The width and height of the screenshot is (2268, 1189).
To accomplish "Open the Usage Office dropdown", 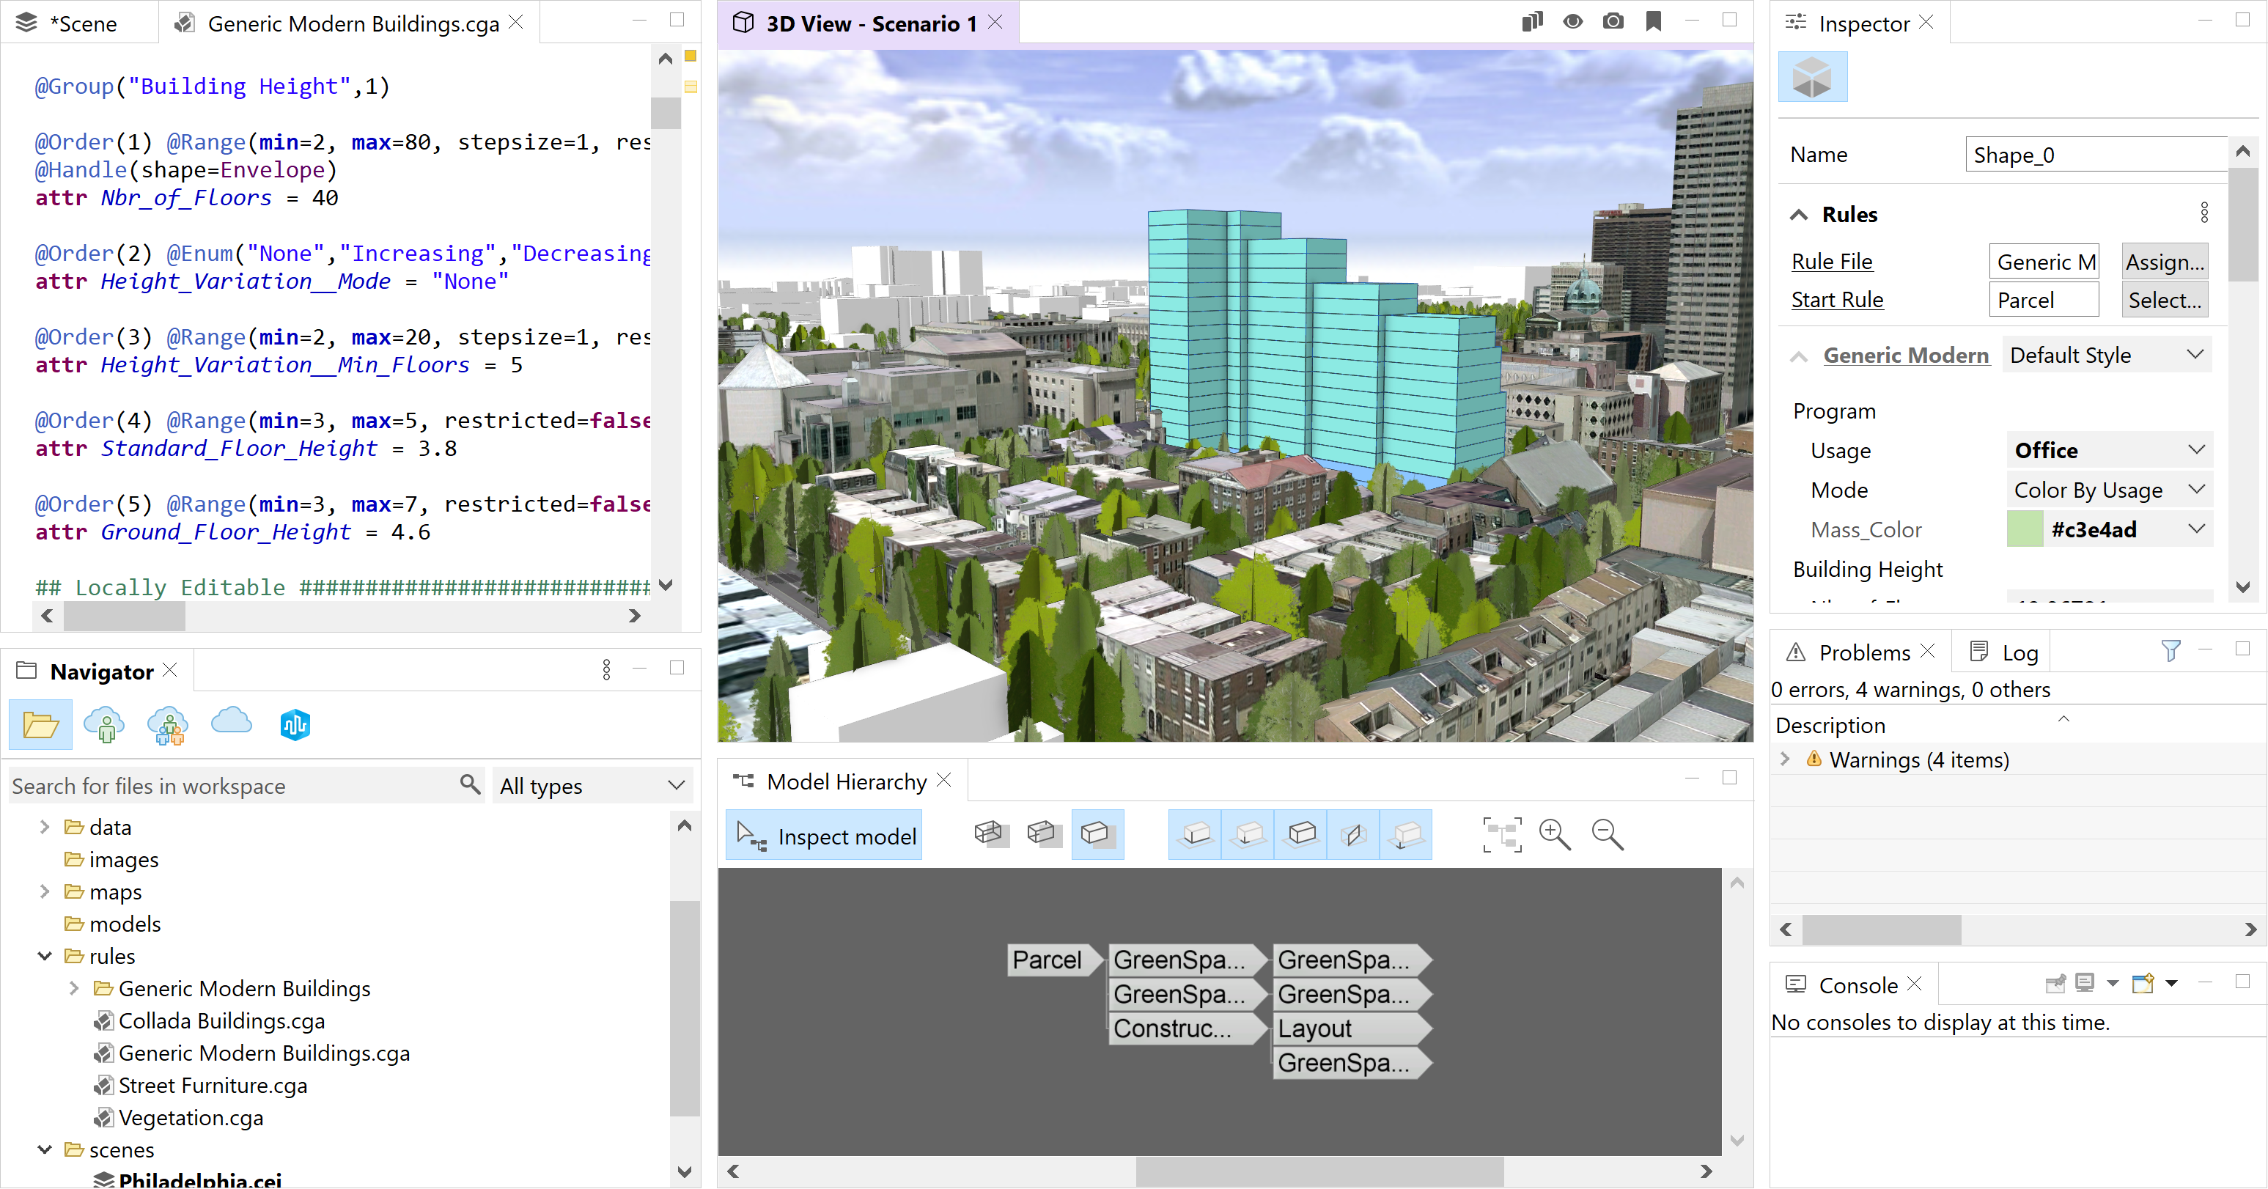I will click(2109, 450).
